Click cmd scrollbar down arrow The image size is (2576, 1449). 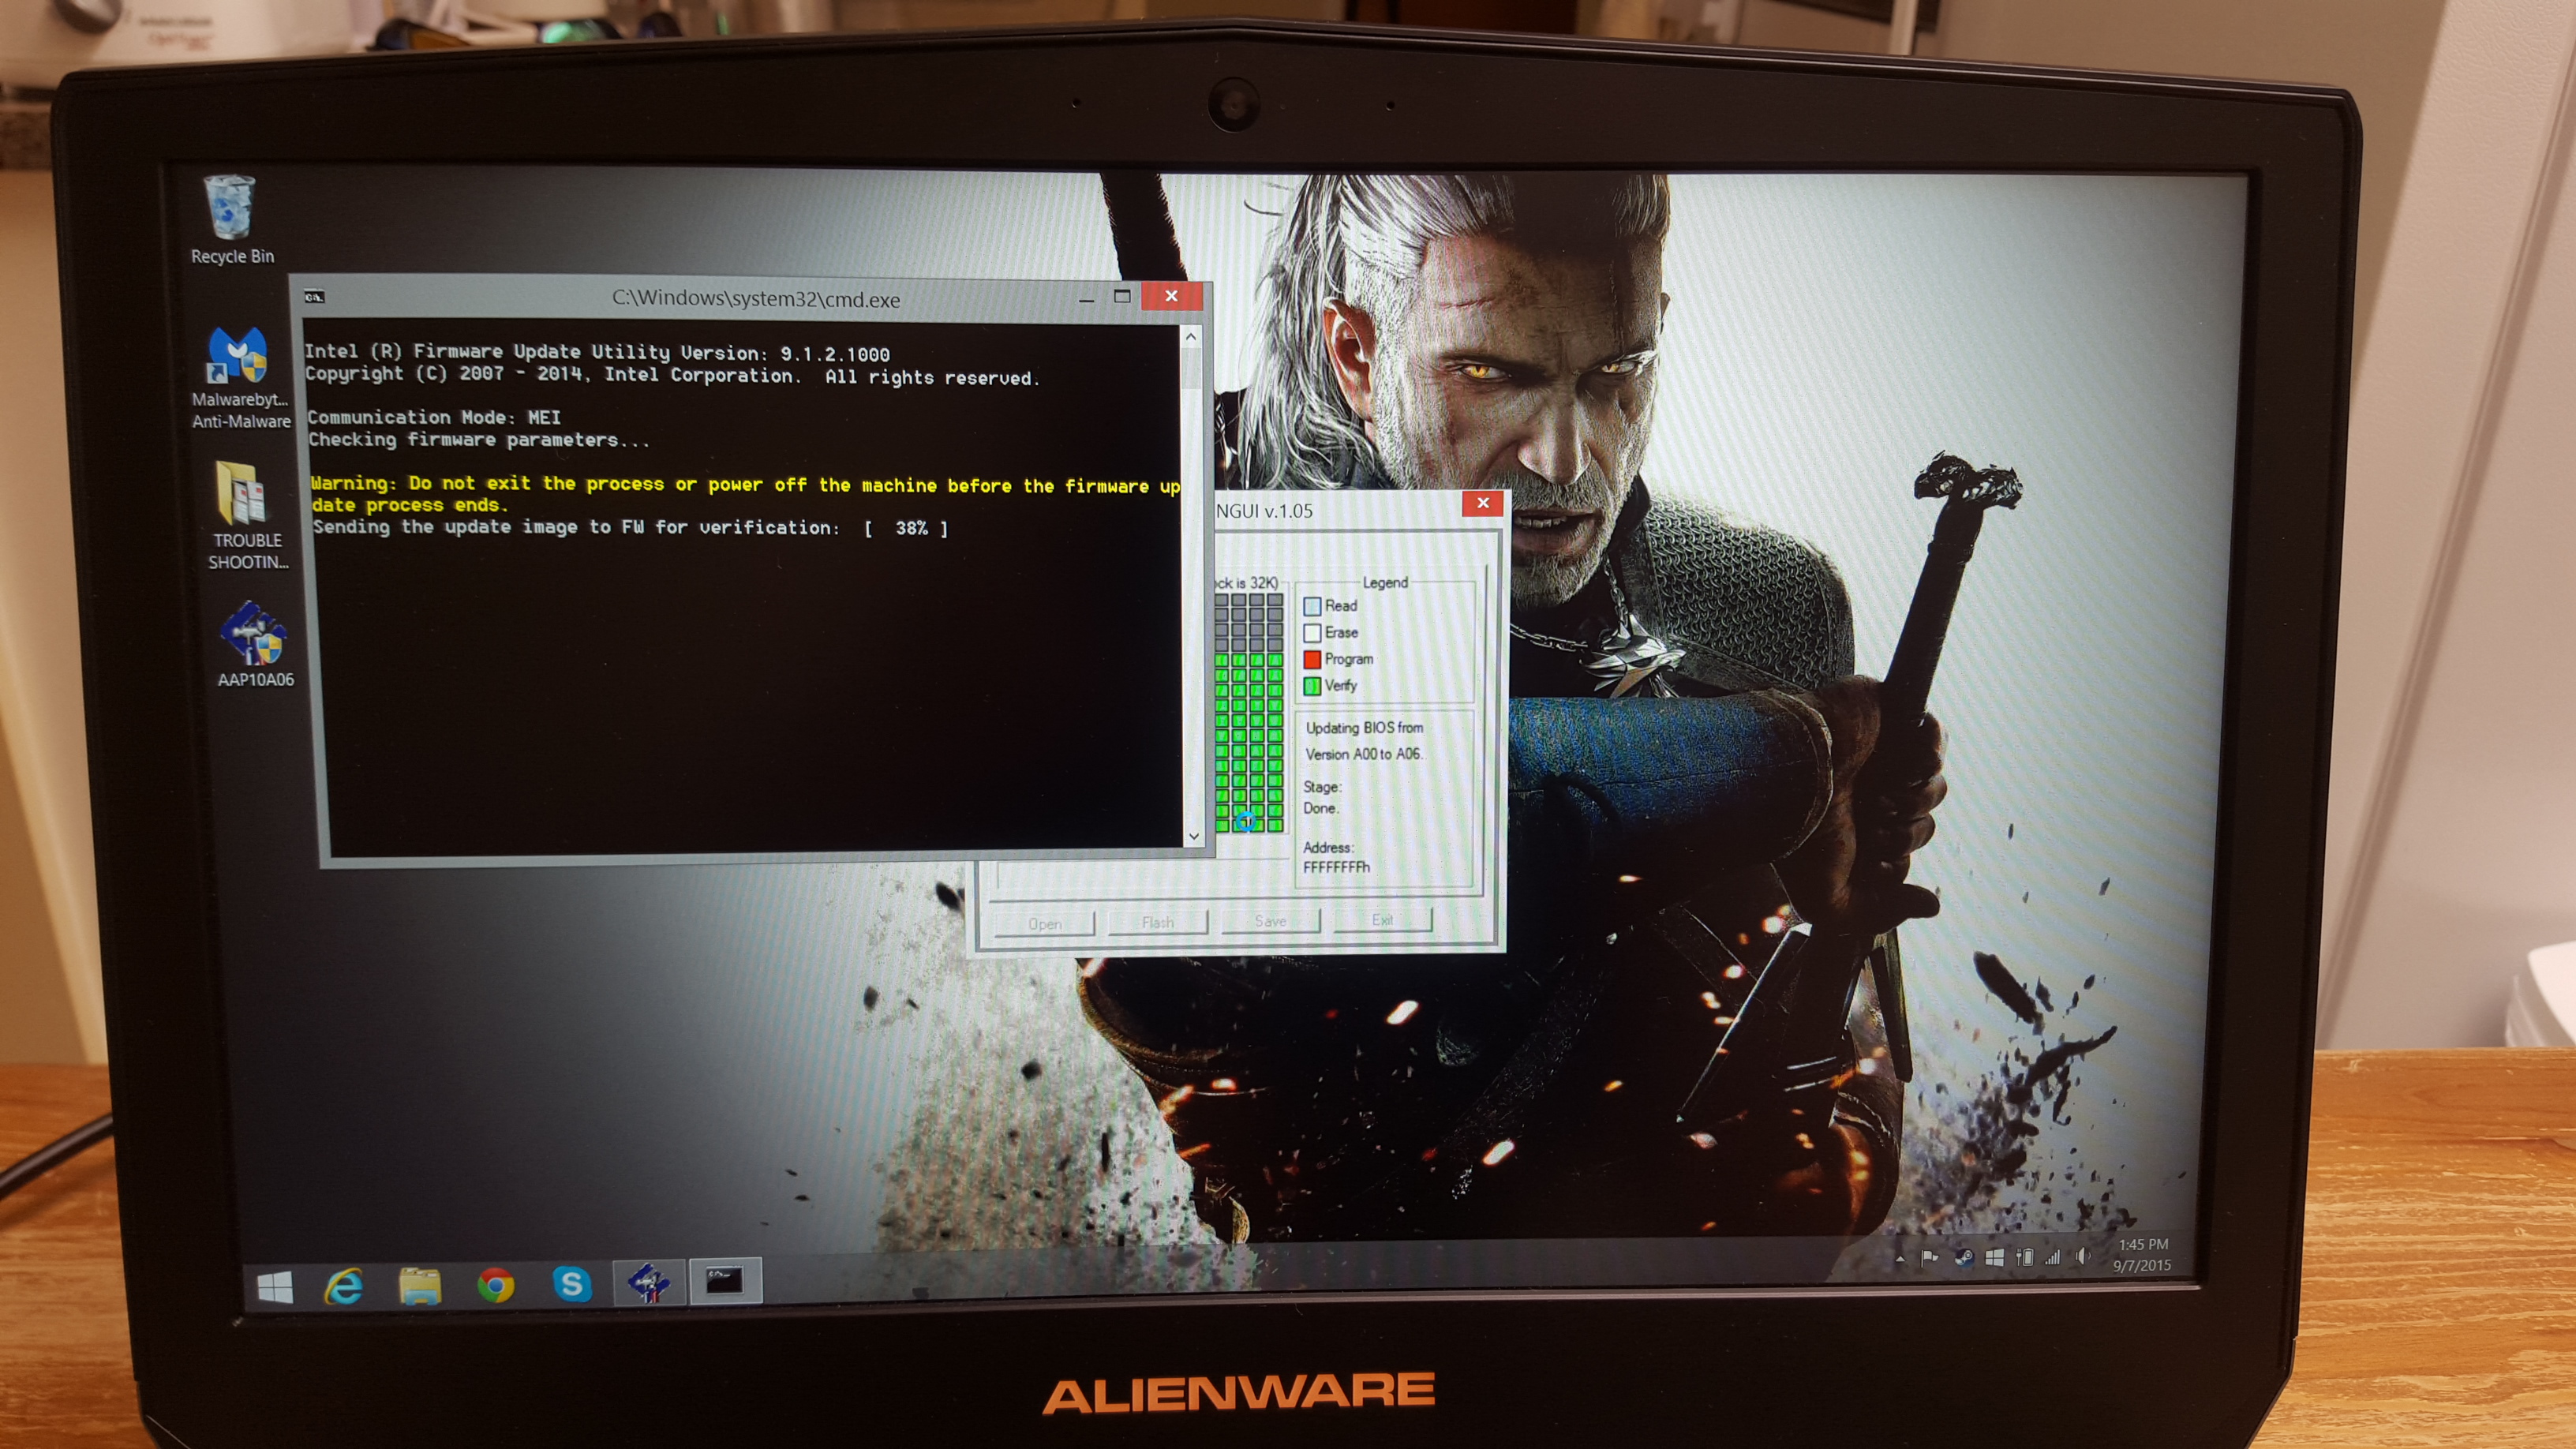click(x=1193, y=836)
